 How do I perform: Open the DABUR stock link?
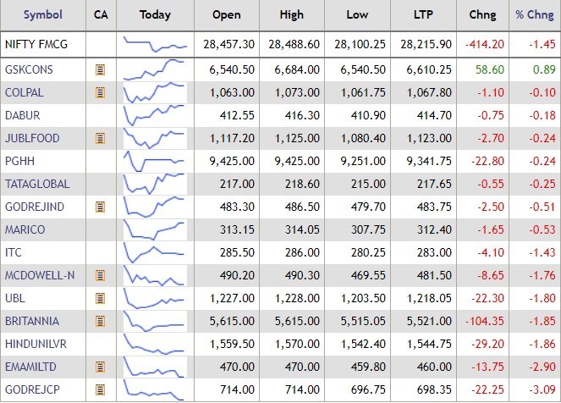tap(22, 115)
